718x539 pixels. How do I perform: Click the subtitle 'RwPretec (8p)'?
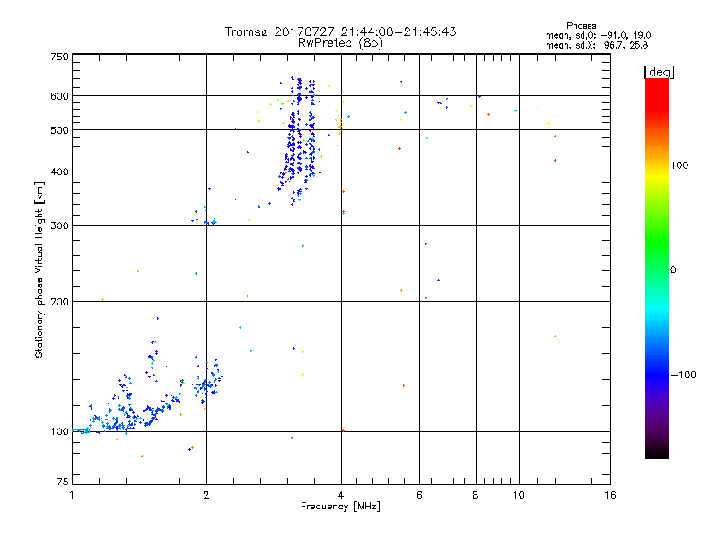pos(340,43)
